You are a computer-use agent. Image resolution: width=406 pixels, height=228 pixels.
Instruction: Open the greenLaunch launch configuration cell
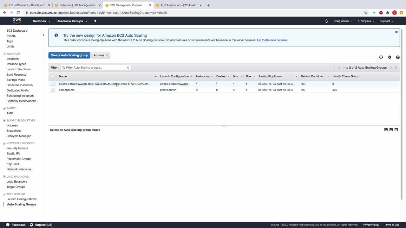point(168,90)
